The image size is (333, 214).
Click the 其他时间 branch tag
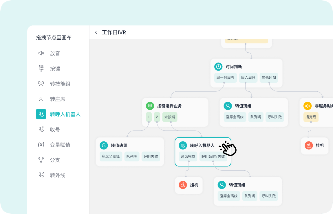(x=269, y=78)
